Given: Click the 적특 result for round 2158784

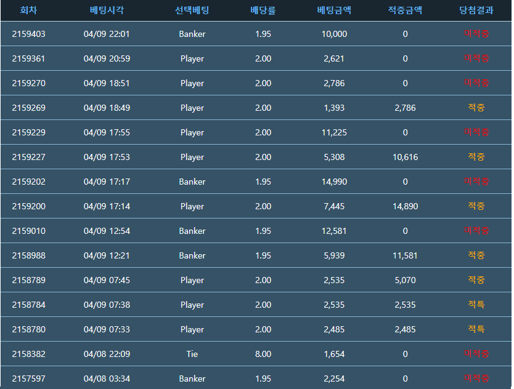Looking at the screenshot, I should click(476, 305).
